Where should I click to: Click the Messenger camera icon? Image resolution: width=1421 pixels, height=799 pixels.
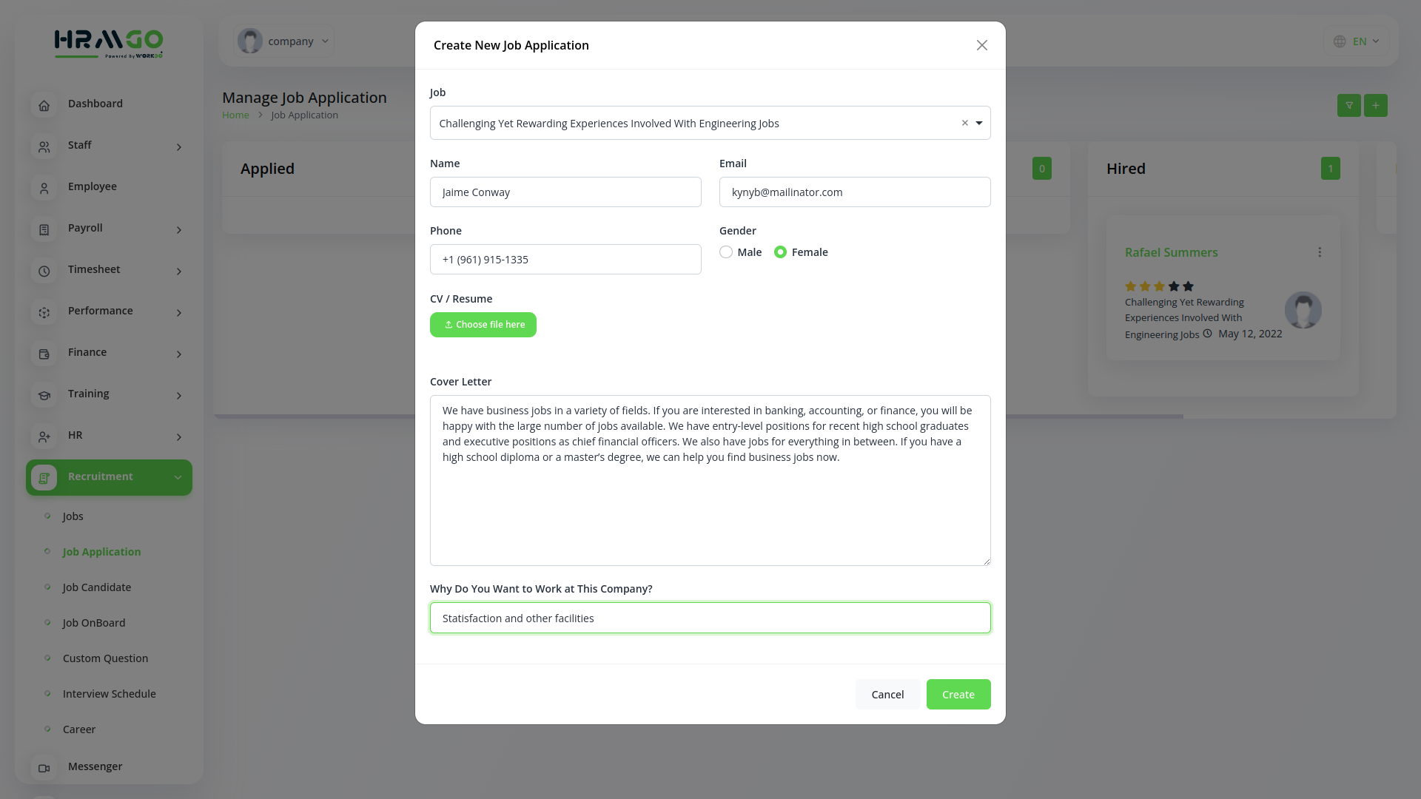pyautogui.click(x=44, y=768)
